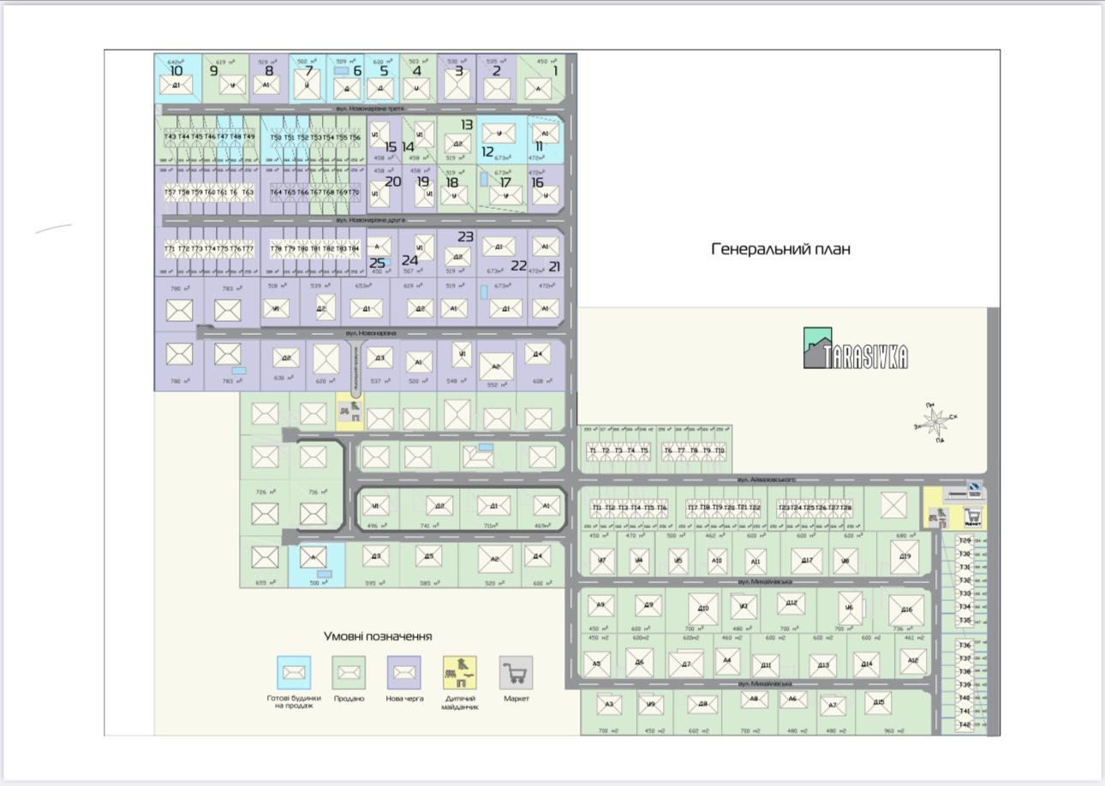Select plot number 17
This screenshot has width=1105, height=786.
click(x=505, y=182)
